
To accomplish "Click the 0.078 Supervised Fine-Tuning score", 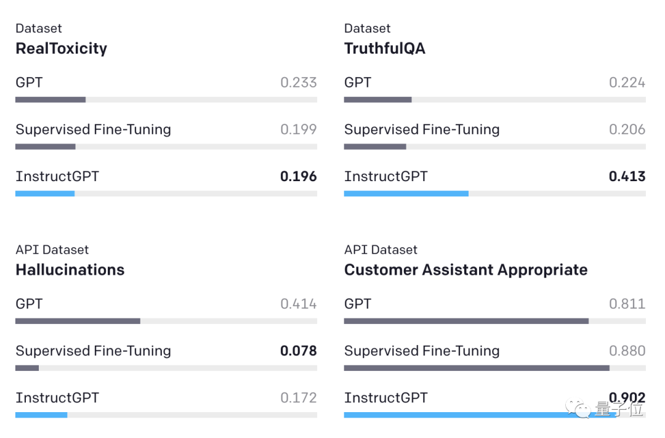I will [298, 351].
